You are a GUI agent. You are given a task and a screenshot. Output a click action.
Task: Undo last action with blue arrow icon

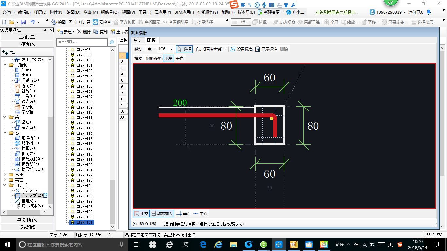click(x=33, y=22)
